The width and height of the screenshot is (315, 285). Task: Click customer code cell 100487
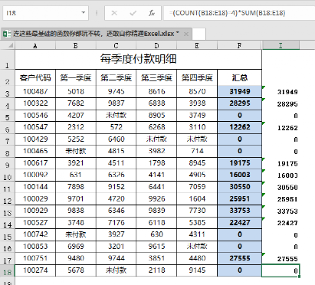point(35,91)
